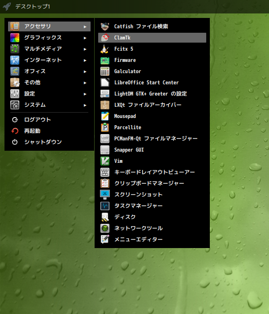Choose シャットダウン to power off
Image resolution: width=269 pixels, height=314 pixels.
tap(49, 142)
